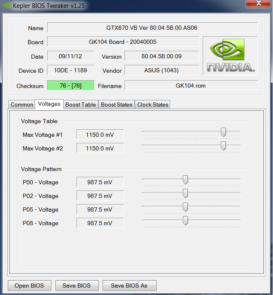The width and height of the screenshot is (273, 295).
Task: Click the NVIDIA logo image
Action: [x=230, y=56]
